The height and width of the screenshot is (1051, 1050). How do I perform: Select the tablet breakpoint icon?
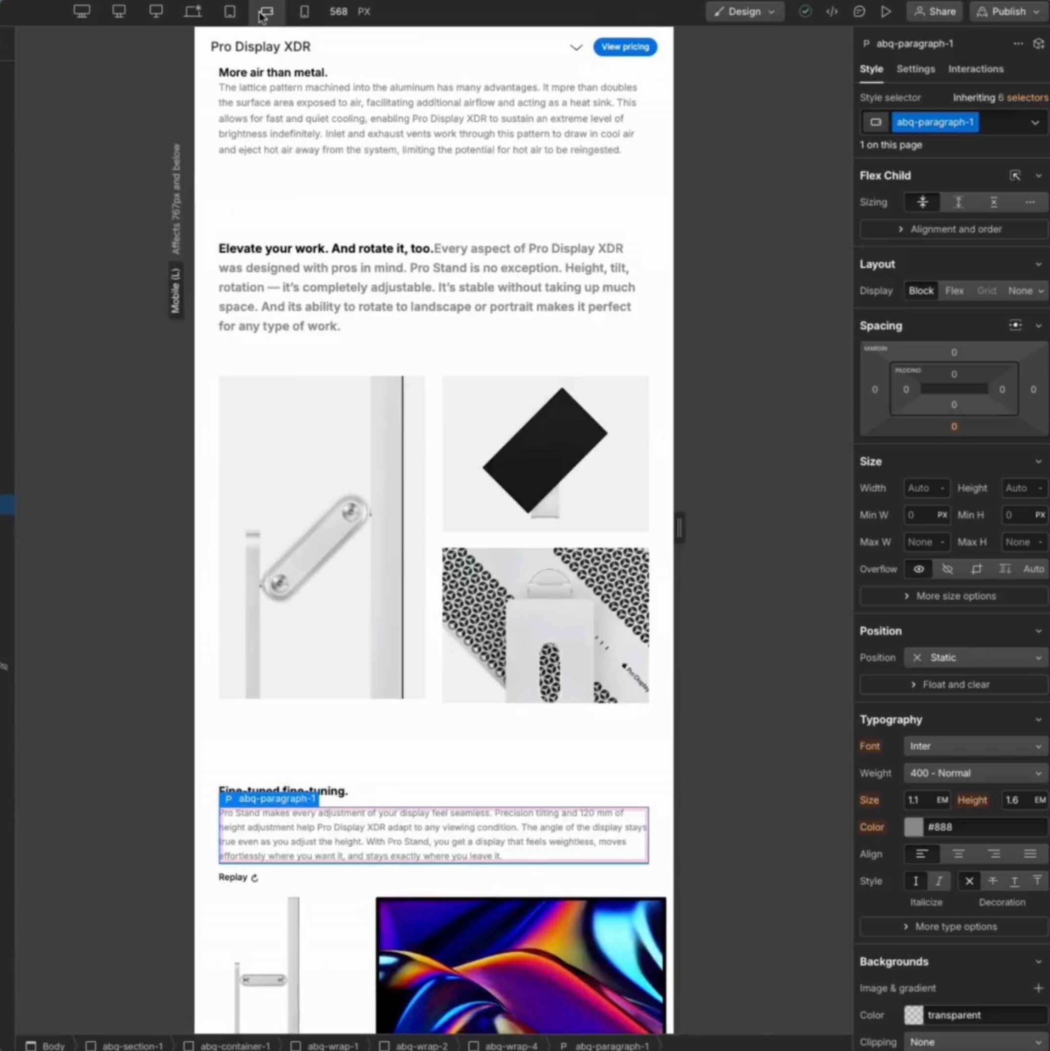tap(230, 11)
